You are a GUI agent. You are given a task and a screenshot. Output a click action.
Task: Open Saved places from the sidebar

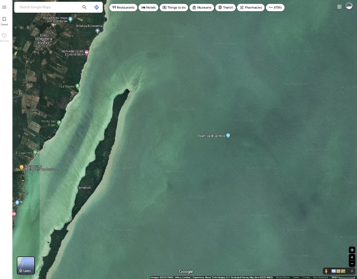click(x=4, y=21)
